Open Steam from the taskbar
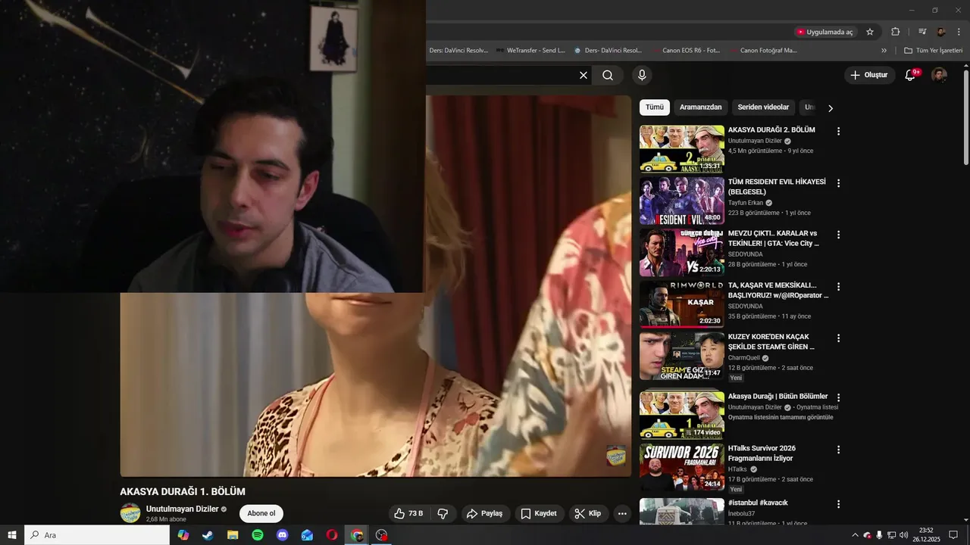This screenshot has width=970, height=545. click(x=208, y=535)
